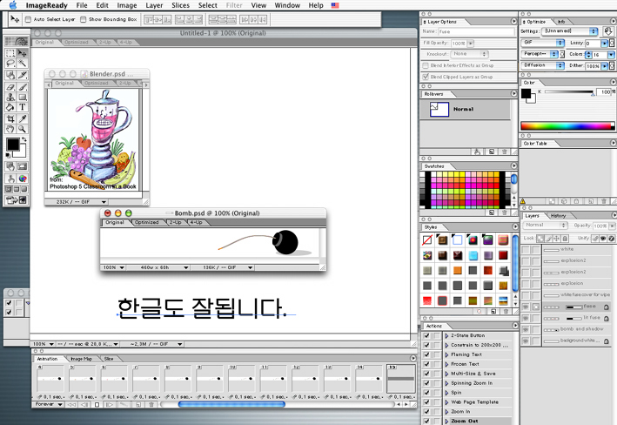The height and width of the screenshot is (425, 617).
Task: Switch to the History tab
Action: pos(559,216)
